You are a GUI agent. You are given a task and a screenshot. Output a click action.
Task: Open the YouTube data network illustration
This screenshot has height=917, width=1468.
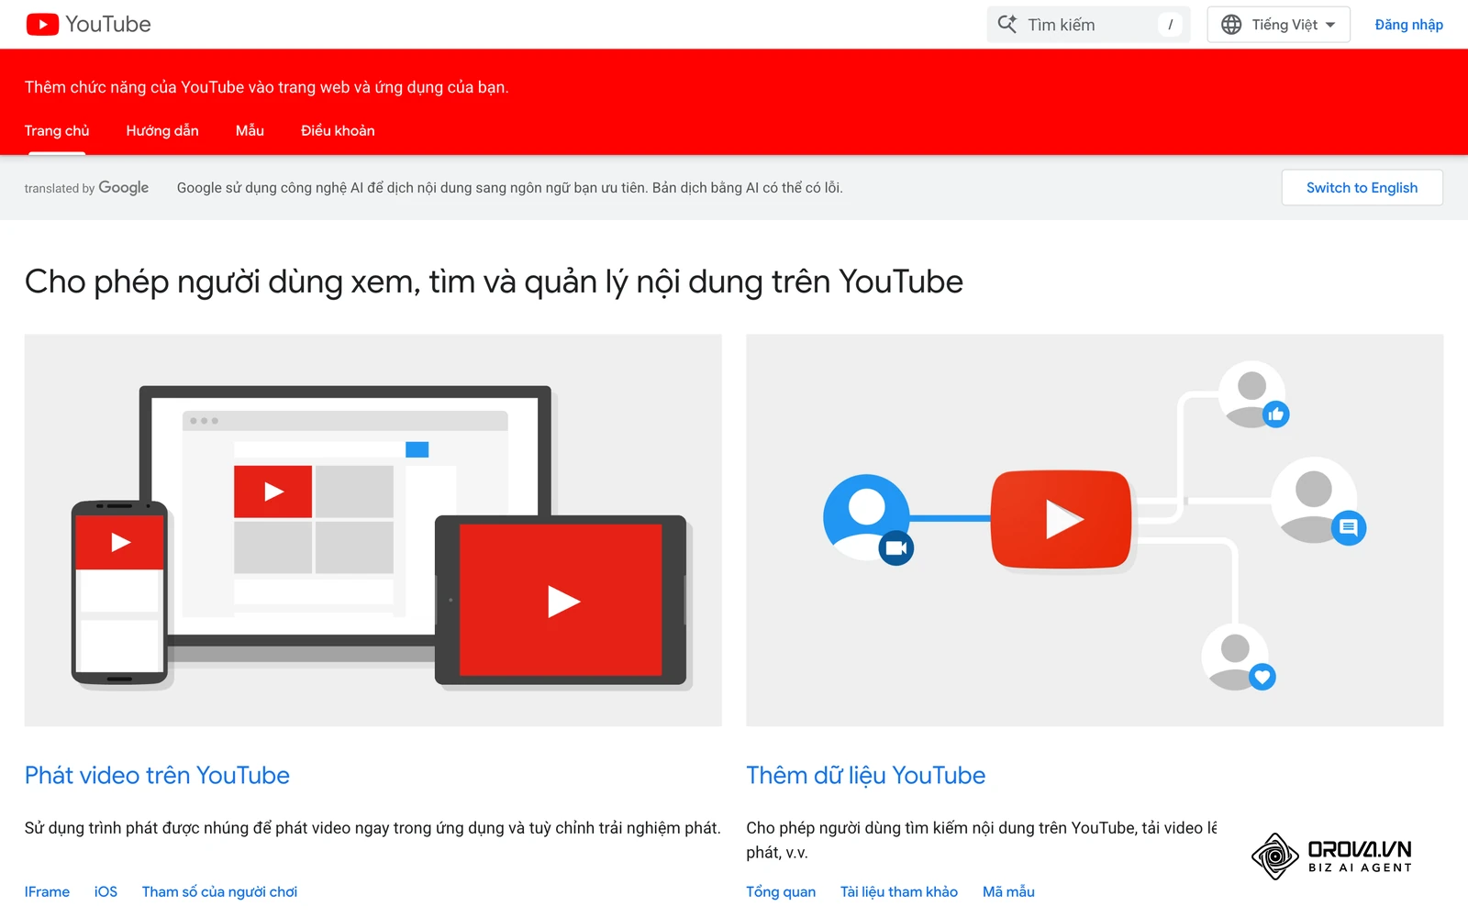tap(1095, 530)
